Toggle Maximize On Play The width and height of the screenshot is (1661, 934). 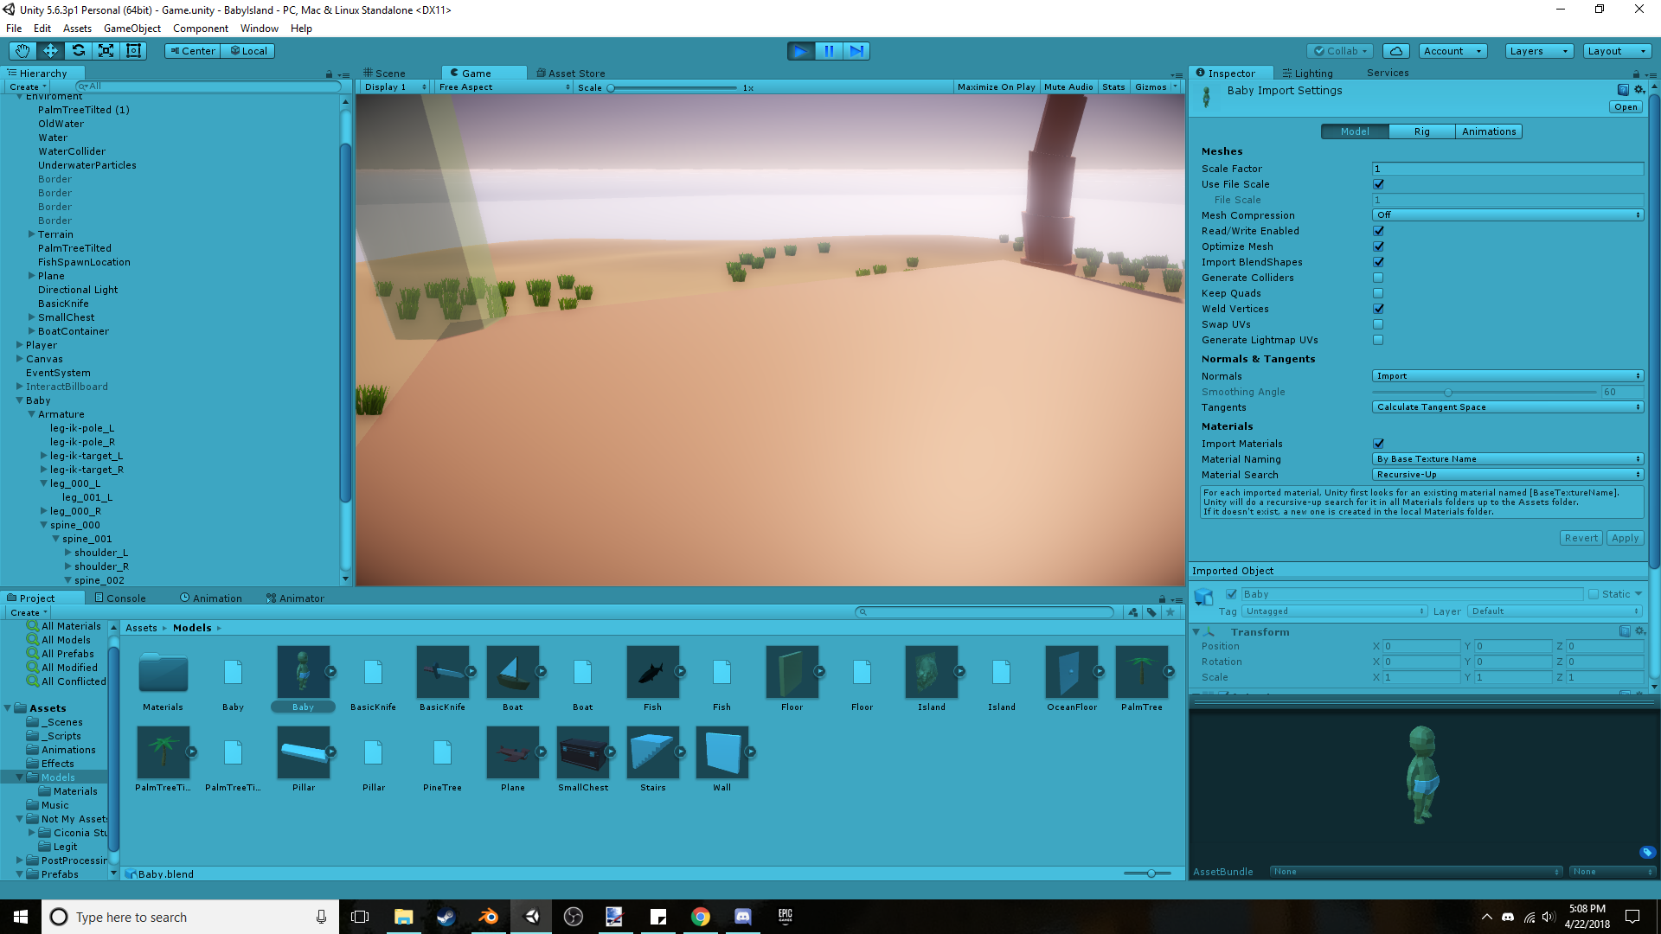coord(996,87)
